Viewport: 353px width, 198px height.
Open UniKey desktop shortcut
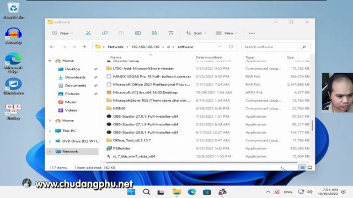coord(13,112)
